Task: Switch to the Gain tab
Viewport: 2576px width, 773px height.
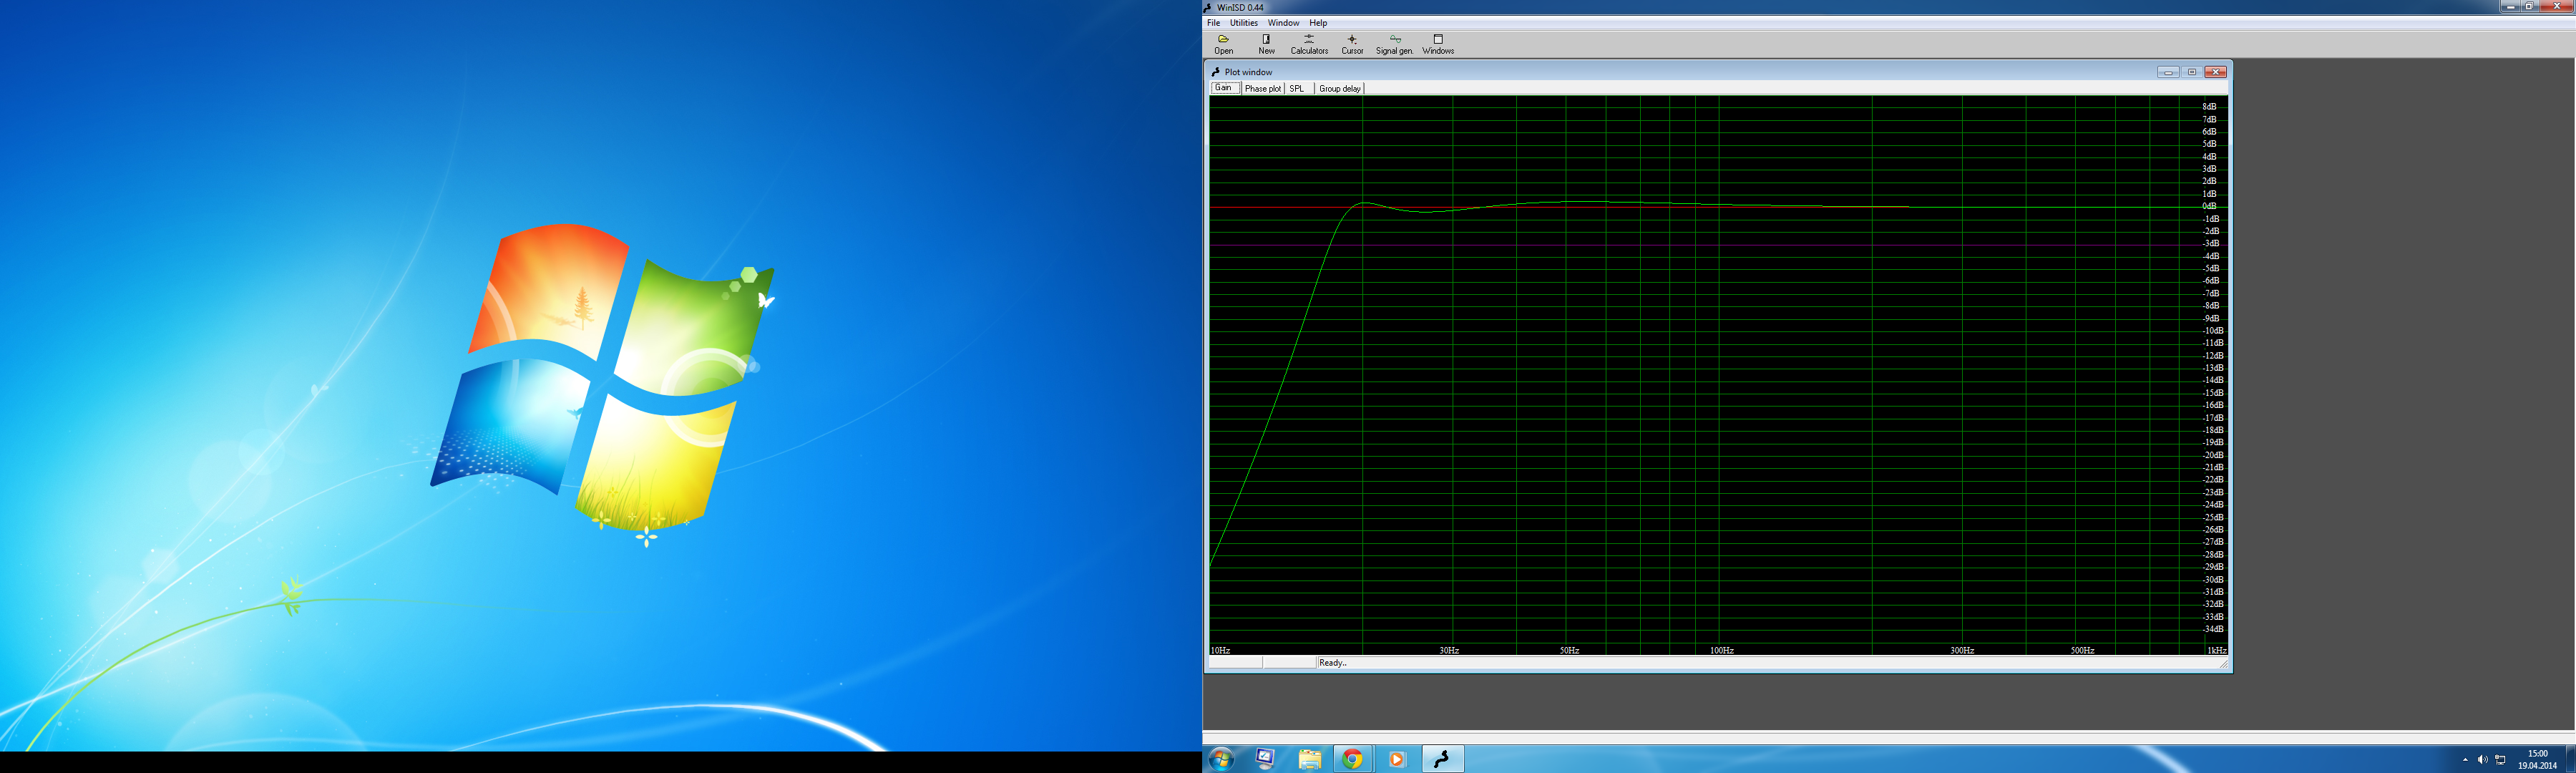Action: (1224, 88)
